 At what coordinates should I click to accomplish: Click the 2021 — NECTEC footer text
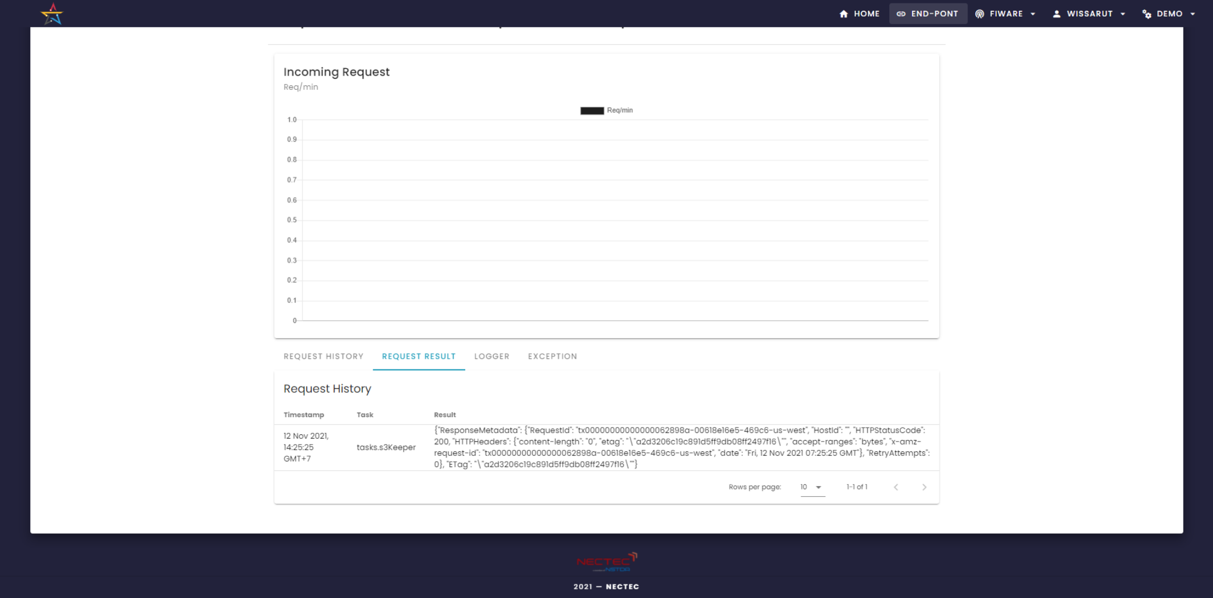[606, 587]
